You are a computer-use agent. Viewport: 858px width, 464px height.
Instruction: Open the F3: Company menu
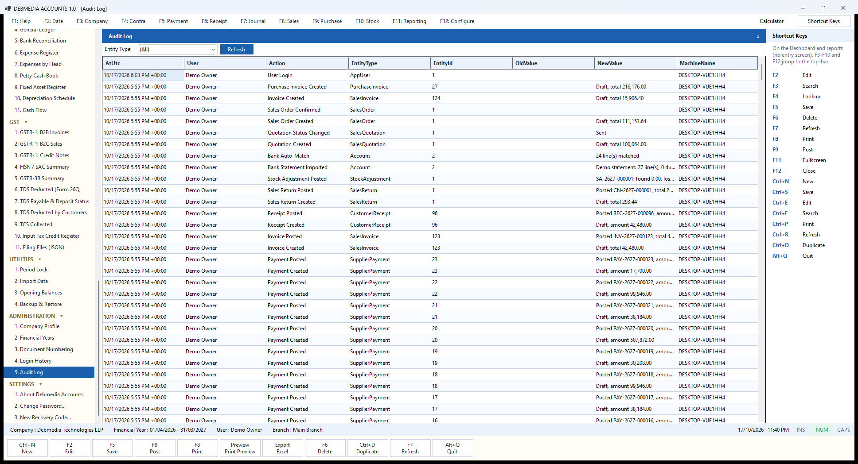coord(92,21)
